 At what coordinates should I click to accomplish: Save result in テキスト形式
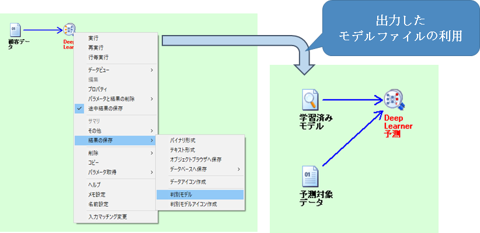(x=200, y=150)
